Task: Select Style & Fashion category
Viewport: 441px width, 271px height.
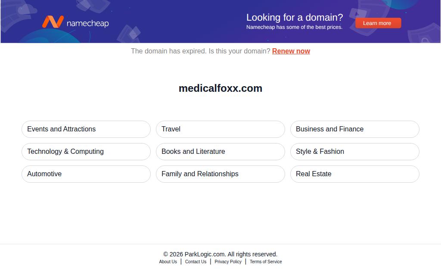Action: coord(355,152)
